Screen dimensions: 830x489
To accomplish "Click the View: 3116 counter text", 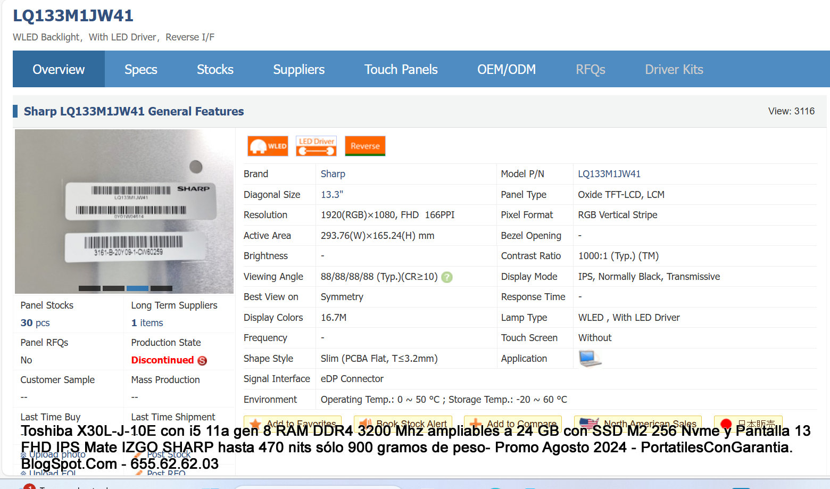I will [x=791, y=111].
